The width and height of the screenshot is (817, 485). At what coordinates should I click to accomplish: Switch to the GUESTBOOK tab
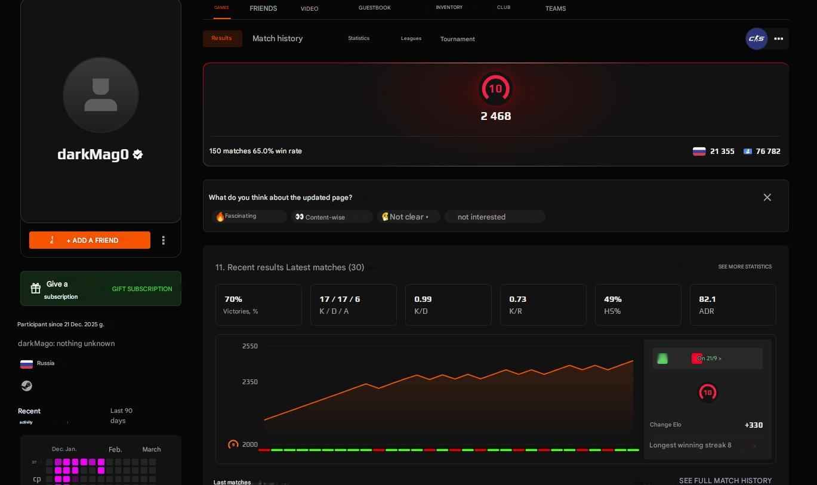pos(374,8)
